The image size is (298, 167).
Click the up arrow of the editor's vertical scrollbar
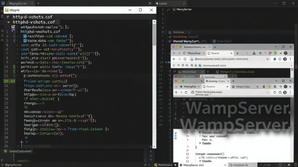coord(154,22)
